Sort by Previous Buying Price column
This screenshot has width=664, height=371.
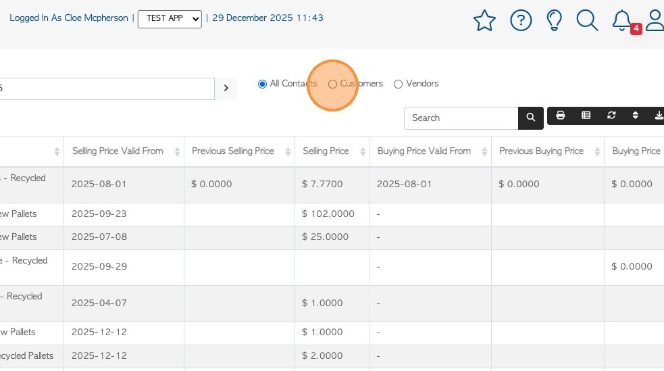547,151
